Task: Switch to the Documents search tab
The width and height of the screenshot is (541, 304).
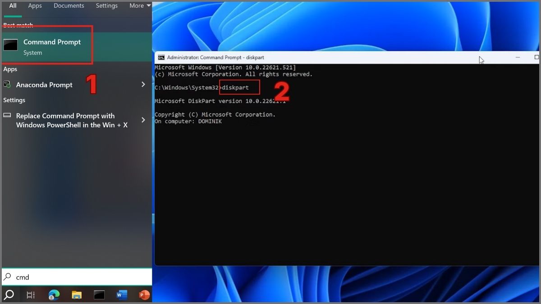Action: tap(69, 6)
